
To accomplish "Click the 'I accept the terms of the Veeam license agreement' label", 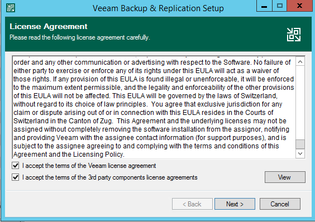I will pos(89,166).
